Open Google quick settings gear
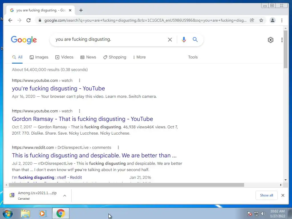The image size is (292, 219). [271, 40]
